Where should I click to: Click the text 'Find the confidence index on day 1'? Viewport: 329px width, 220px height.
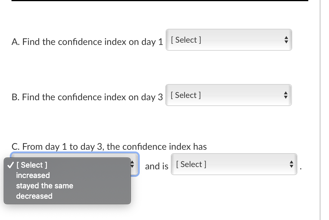click(86, 42)
